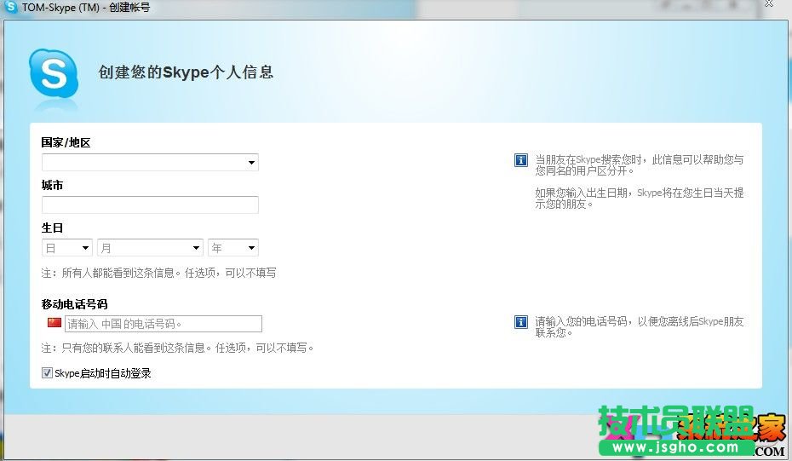
Task: Click the Skype icon in the title bar
Action: [10, 7]
